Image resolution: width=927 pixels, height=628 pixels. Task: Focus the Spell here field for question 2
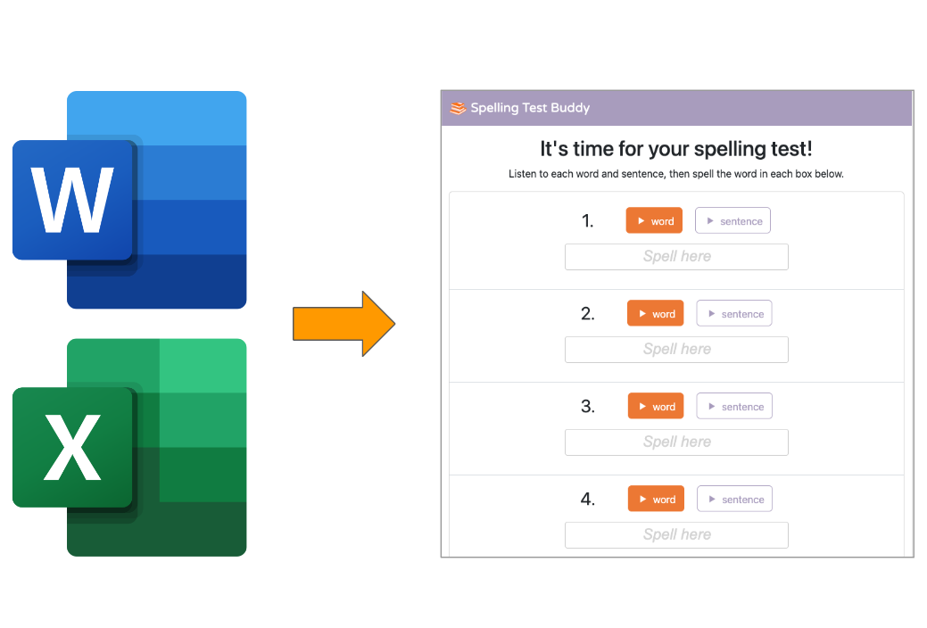pyautogui.click(x=676, y=350)
